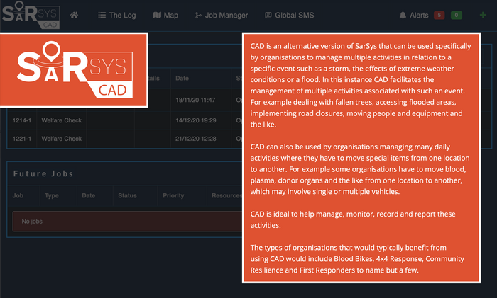Open the Map page
Image resolution: width=497 pixels, height=298 pixels.
(x=165, y=15)
